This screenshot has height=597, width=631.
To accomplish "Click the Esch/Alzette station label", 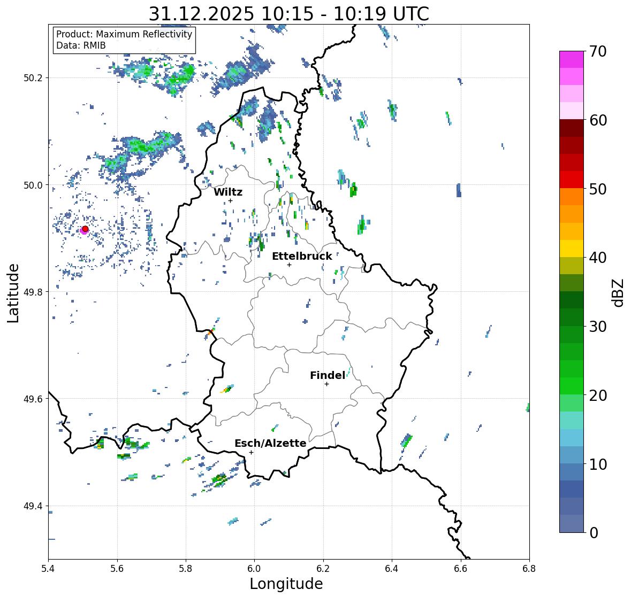I will coord(270,443).
